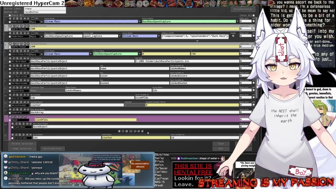Viewport: 336px width, 189px height.
Task: Open the Conversion Type Keys dropdown
Action: pos(48,90)
